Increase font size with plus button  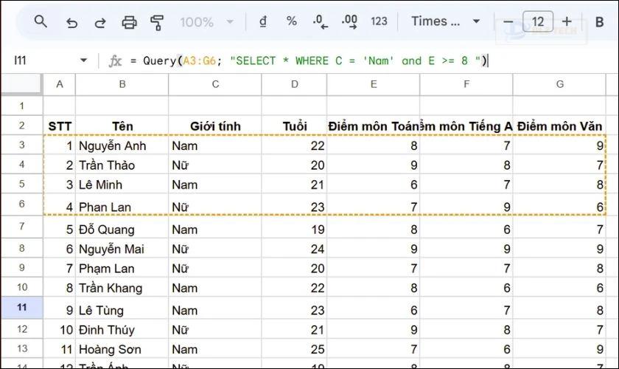point(567,21)
